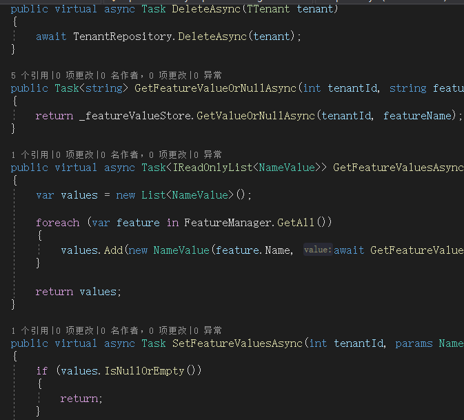Click the GetValueOrNullAsync call
Screen dimensions: 464x420
pyautogui.click(x=256, y=116)
